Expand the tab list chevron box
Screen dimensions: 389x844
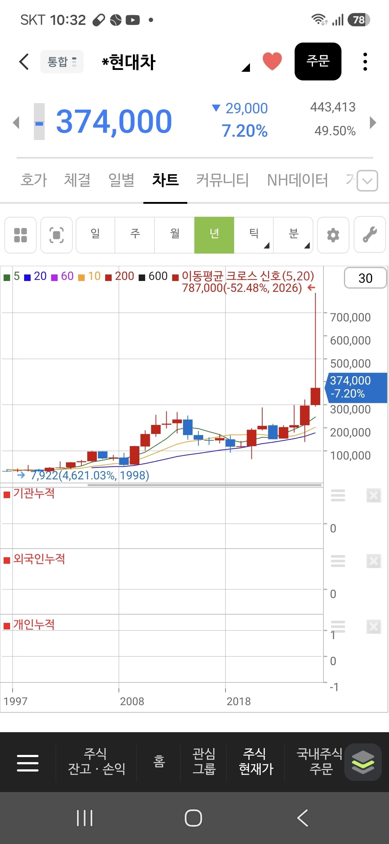367,180
